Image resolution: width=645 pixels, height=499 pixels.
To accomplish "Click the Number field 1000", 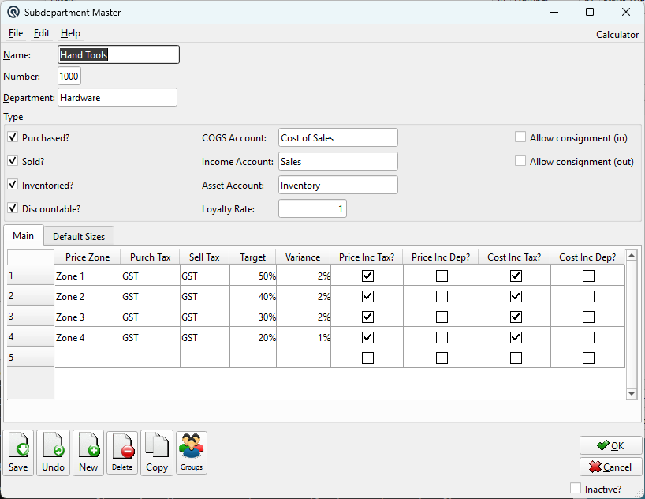I will [x=69, y=77].
